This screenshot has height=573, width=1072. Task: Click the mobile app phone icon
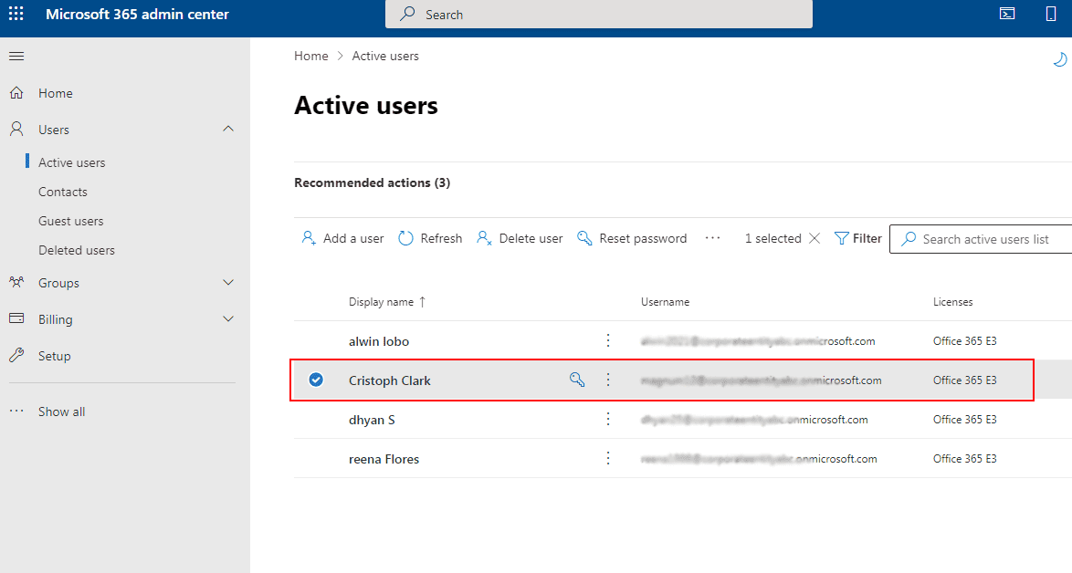pyautogui.click(x=1051, y=14)
